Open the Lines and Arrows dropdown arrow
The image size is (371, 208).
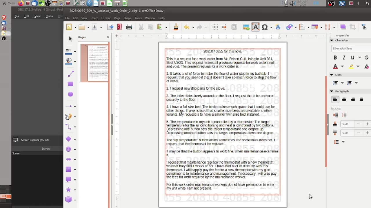tap(75, 107)
